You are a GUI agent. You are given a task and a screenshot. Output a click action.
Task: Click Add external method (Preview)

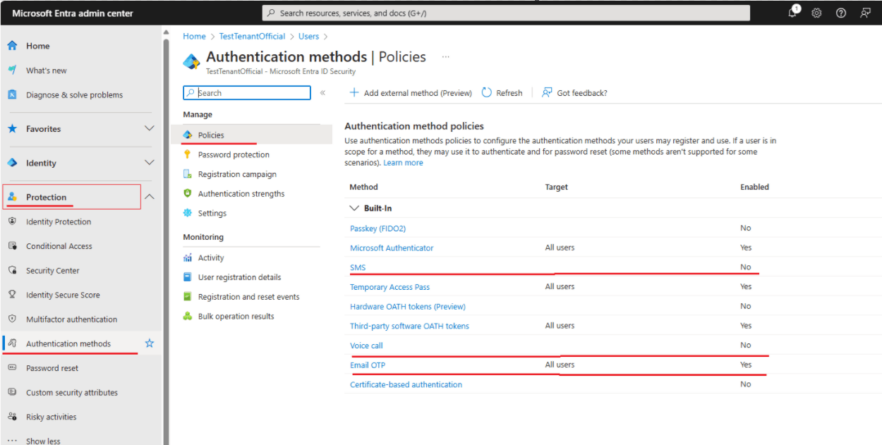click(411, 93)
